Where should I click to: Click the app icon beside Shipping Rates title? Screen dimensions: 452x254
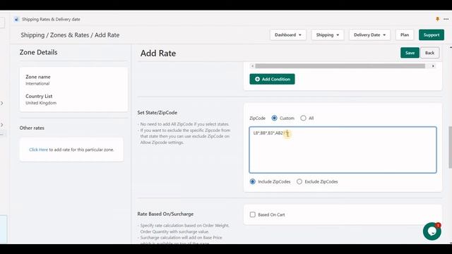click(16, 19)
